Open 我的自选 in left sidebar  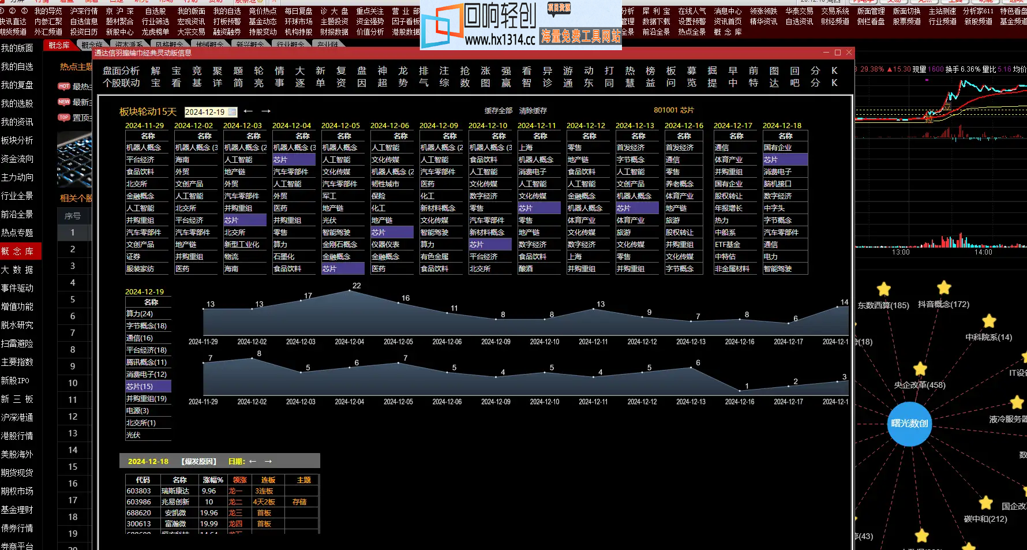[17, 67]
